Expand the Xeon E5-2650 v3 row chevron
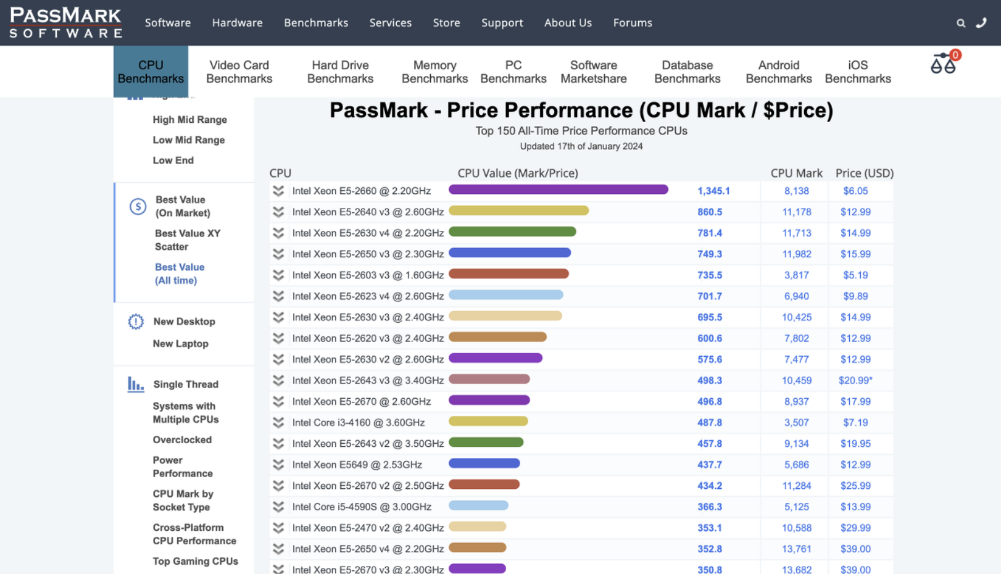 coord(278,254)
